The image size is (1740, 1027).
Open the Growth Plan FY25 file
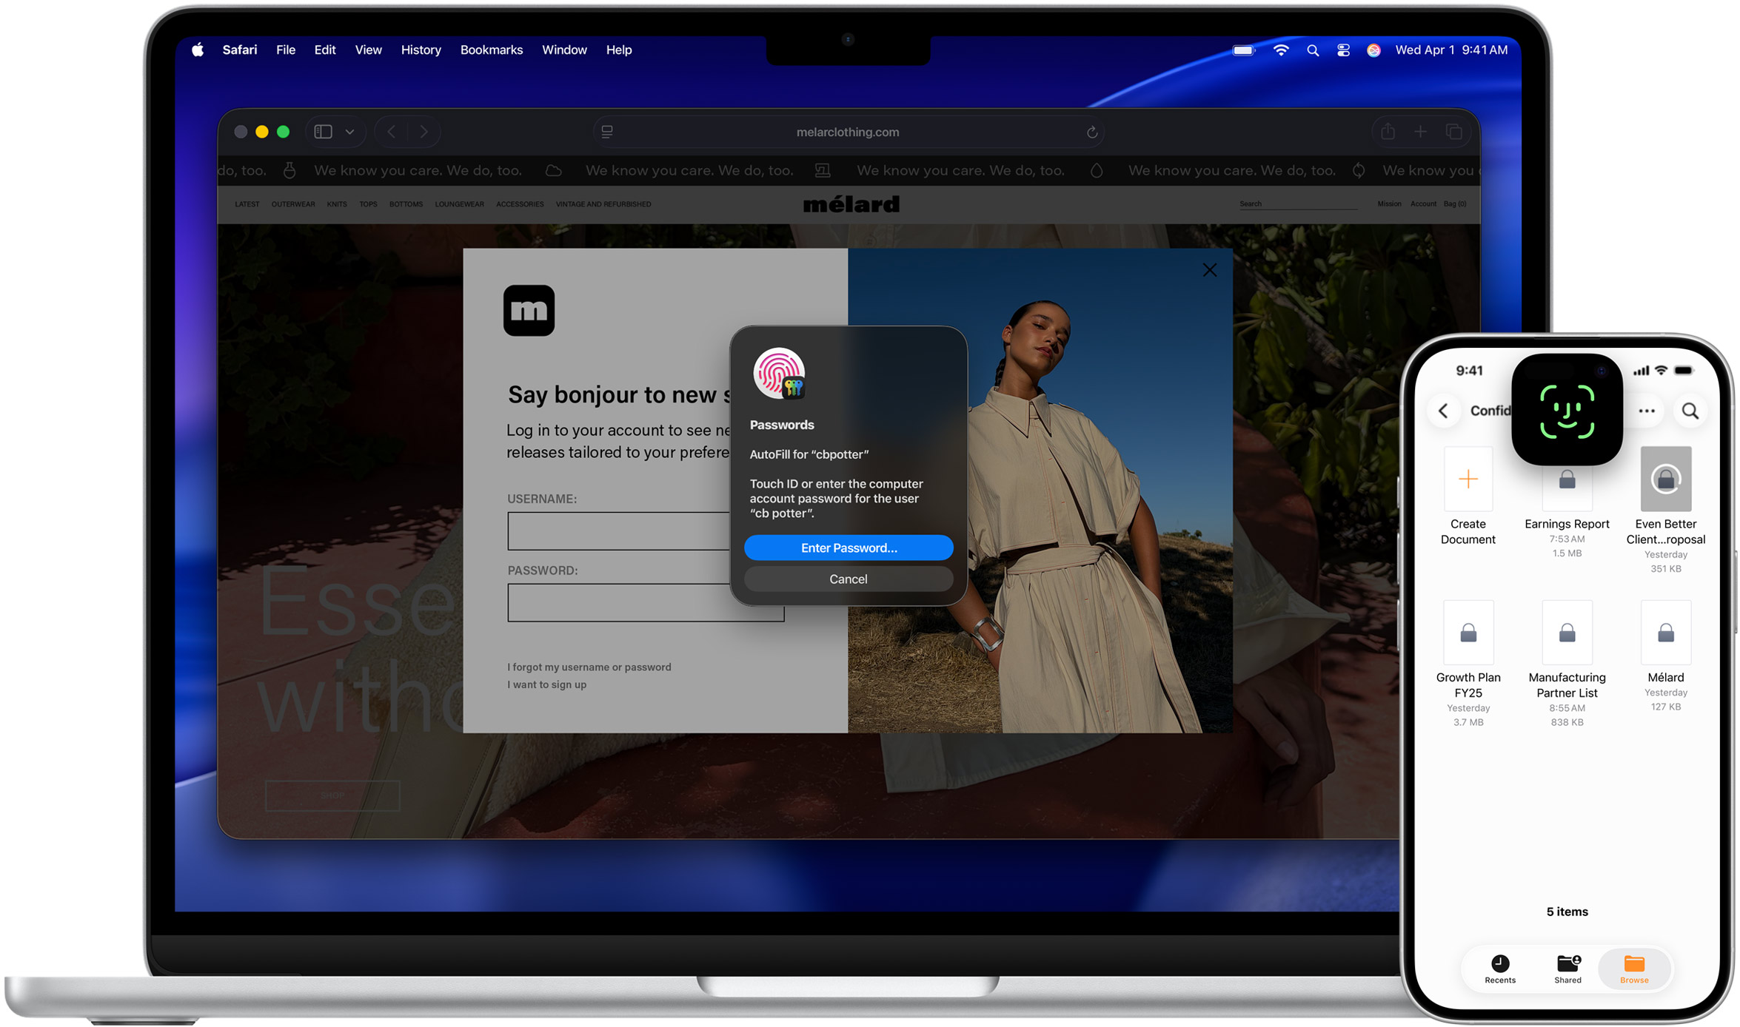(1468, 664)
